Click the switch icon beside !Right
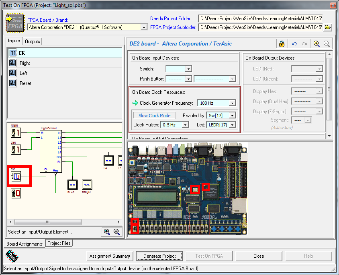Image resolution: width=339 pixels, height=275 pixels. 12,63
